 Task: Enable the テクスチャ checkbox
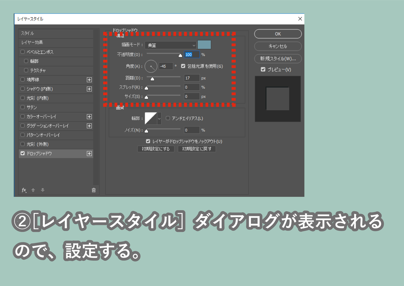tap(26, 70)
